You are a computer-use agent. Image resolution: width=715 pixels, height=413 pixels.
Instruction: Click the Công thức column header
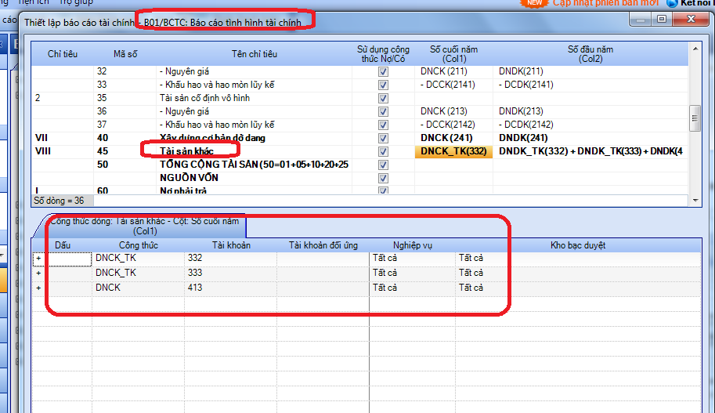point(138,245)
